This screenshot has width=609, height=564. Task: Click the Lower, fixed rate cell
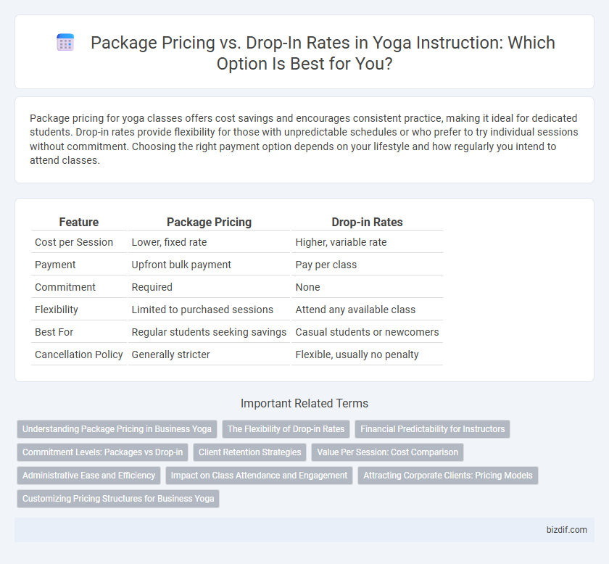209,242
